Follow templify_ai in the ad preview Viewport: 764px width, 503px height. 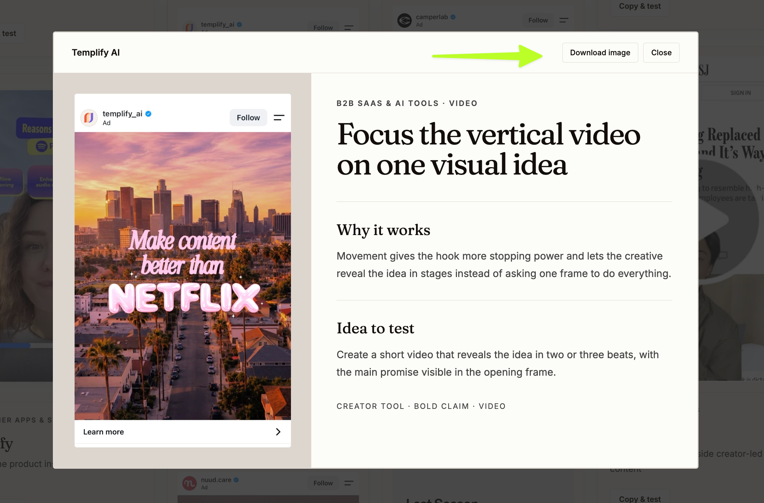click(248, 118)
